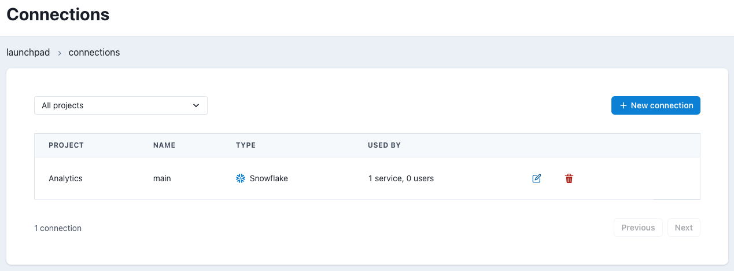The width and height of the screenshot is (734, 271).
Task: Click the Snowflake logo icon
Action: [241, 178]
